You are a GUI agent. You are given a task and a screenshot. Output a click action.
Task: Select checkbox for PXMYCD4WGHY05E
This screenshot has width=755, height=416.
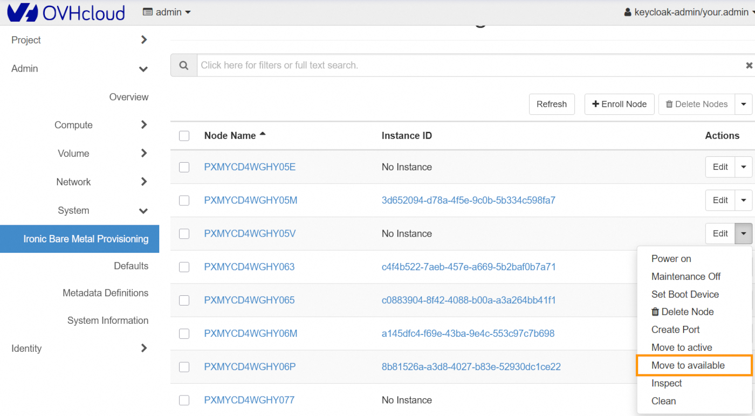click(x=184, y=167)
